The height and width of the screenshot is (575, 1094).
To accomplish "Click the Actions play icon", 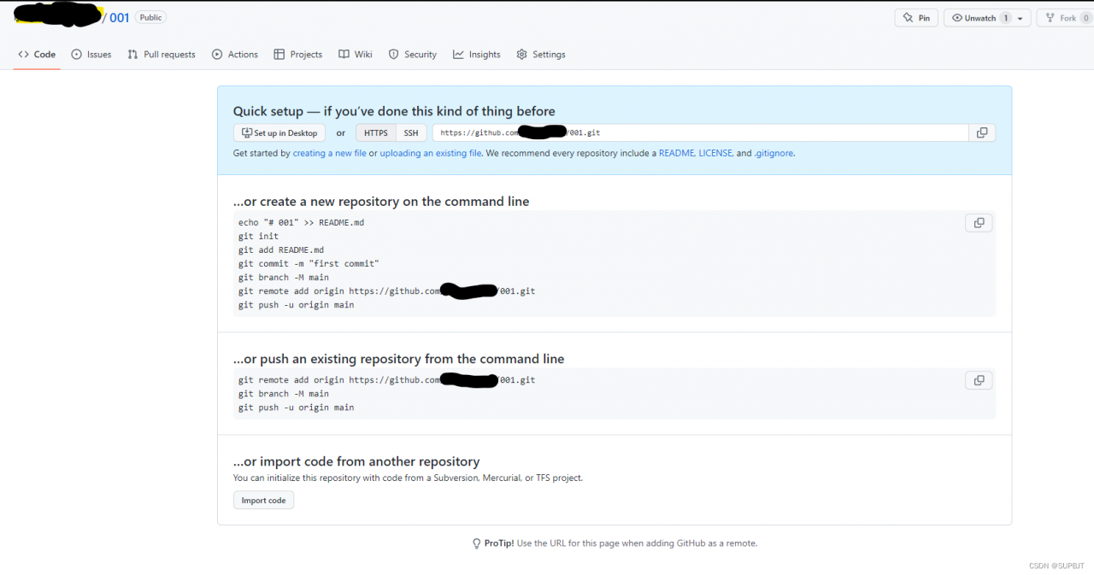I will coord(217,54).
